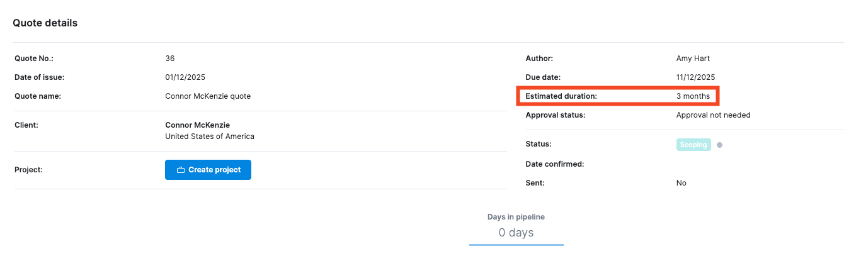The width and height of the screenshot is (844, 261).
Task: Click the blue progress bar under 0 days
Action: click(516, 245)
